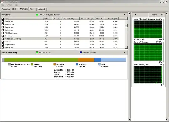The image size is (169, 122).
Task: Collapse the Physical Memory section
Action: [x=125, y=52]
